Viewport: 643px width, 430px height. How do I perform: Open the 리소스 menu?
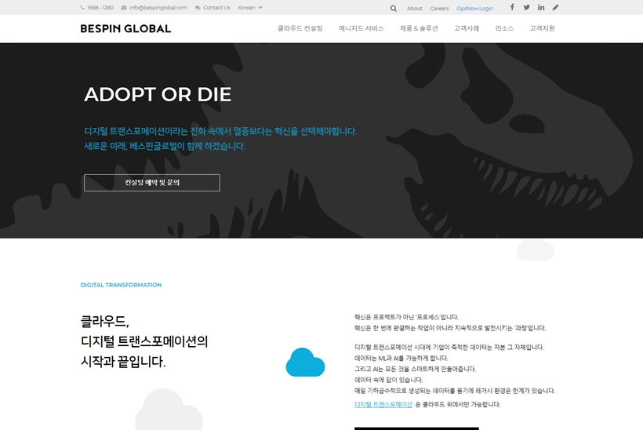[504, 28]
